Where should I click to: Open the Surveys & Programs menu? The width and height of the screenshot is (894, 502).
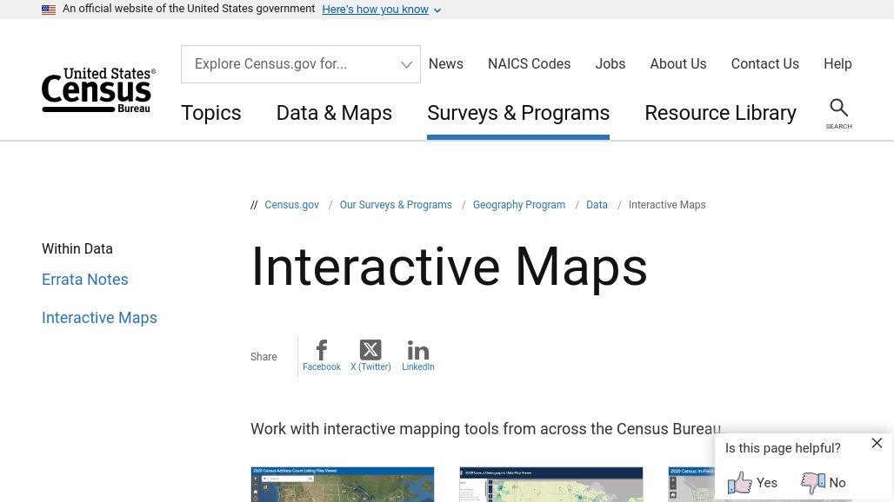pyautogui.click(x=518, y=113)
